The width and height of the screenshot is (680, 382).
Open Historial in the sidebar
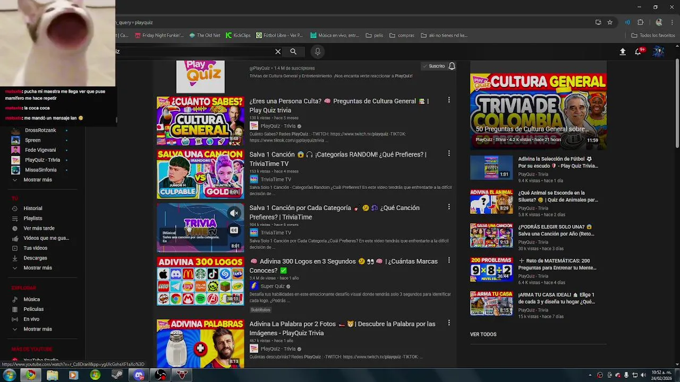click(x=32, y=209)
